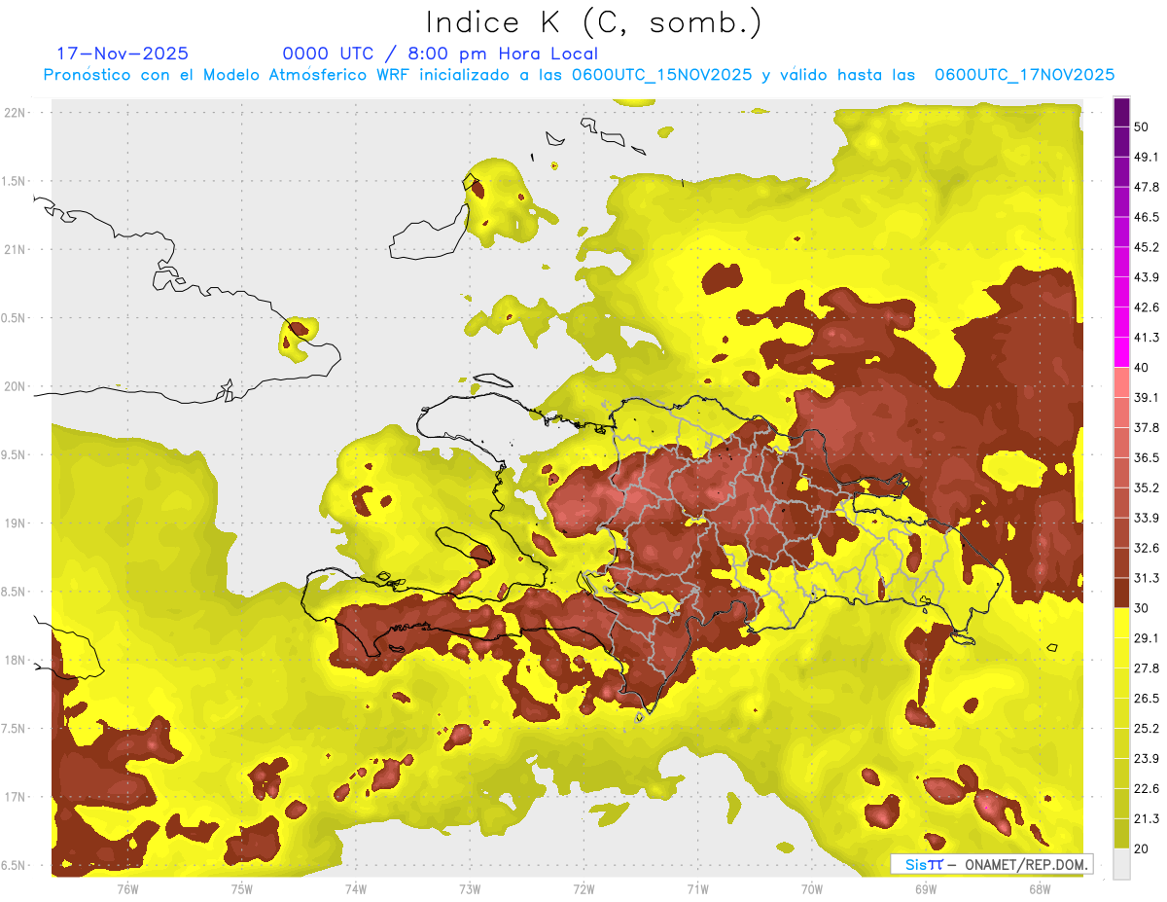Screen dimensions: 1167x902
Task: Click "0000 UTC / 8:00 pm Hora Local"
Action: pyautogui.click(x=441, y=54)
